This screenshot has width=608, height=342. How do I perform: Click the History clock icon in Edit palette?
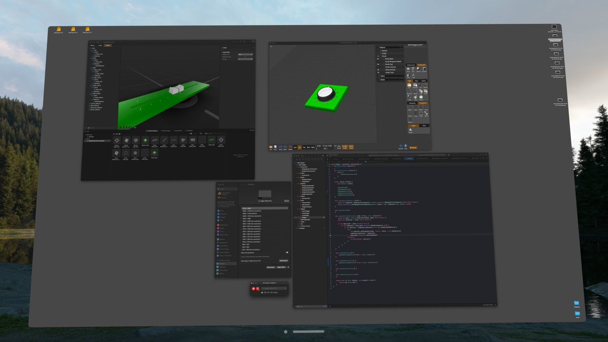tap(421, 97)
